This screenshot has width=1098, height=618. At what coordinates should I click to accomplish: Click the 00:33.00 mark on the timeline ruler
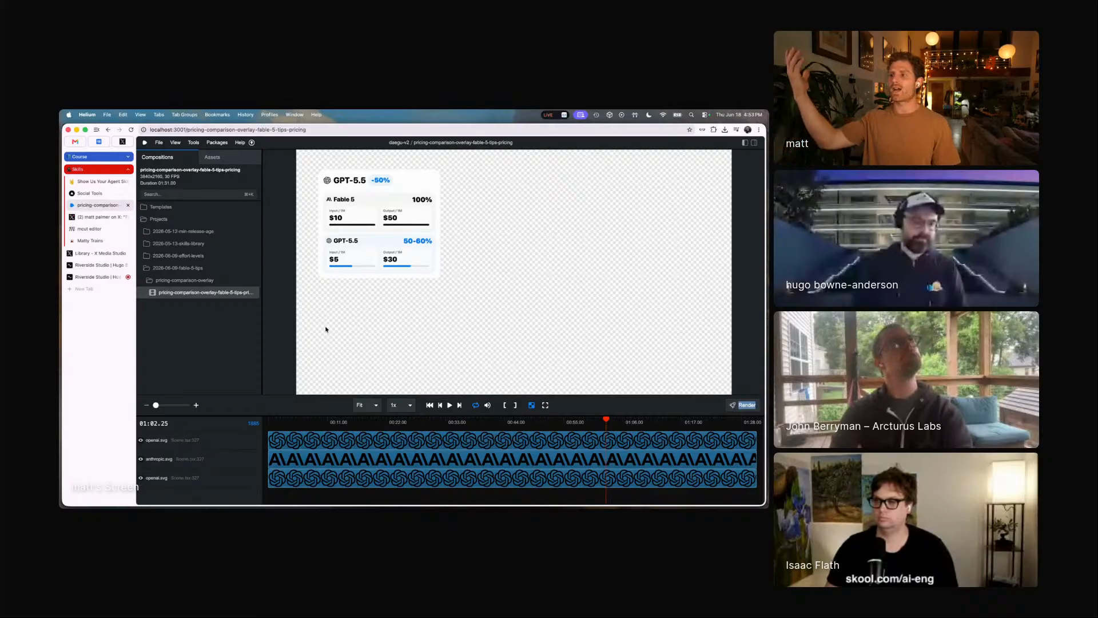pos(457,422)
